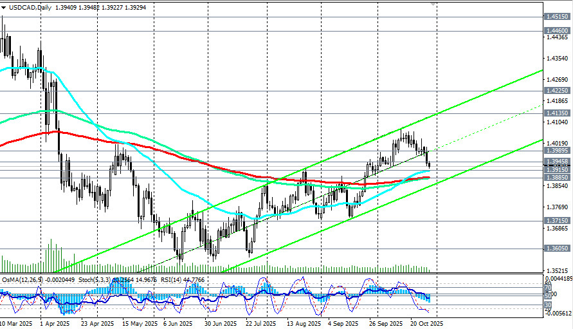Click the 1.36050 price level label
Image resolution: width=573 pixels, height=329 pixels.
pyautogui.click(x=556, y=249)
